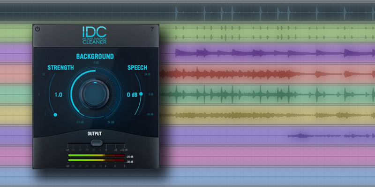
Task: Click the Speech value 0 dB
Action: click(x=132, y=95)
